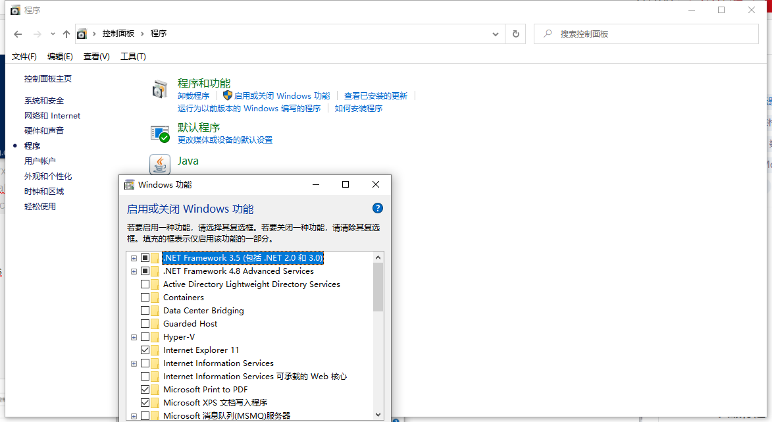Click 运行为以前版本的 Windows 编写的程序 link

coord(249,109)
